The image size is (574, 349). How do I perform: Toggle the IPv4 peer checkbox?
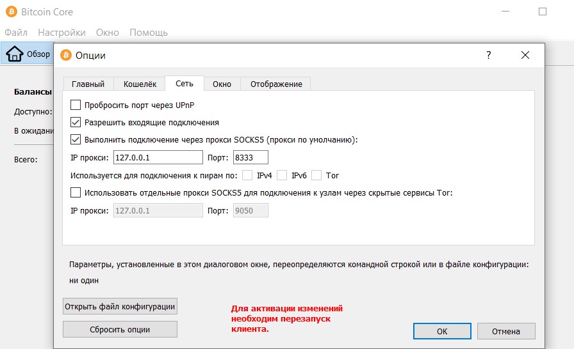(247, 175)
